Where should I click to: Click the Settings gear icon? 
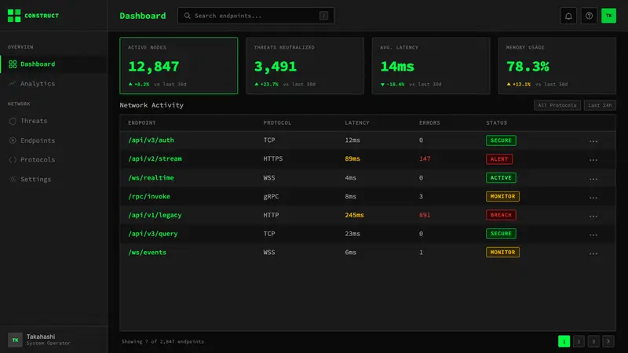13,180
